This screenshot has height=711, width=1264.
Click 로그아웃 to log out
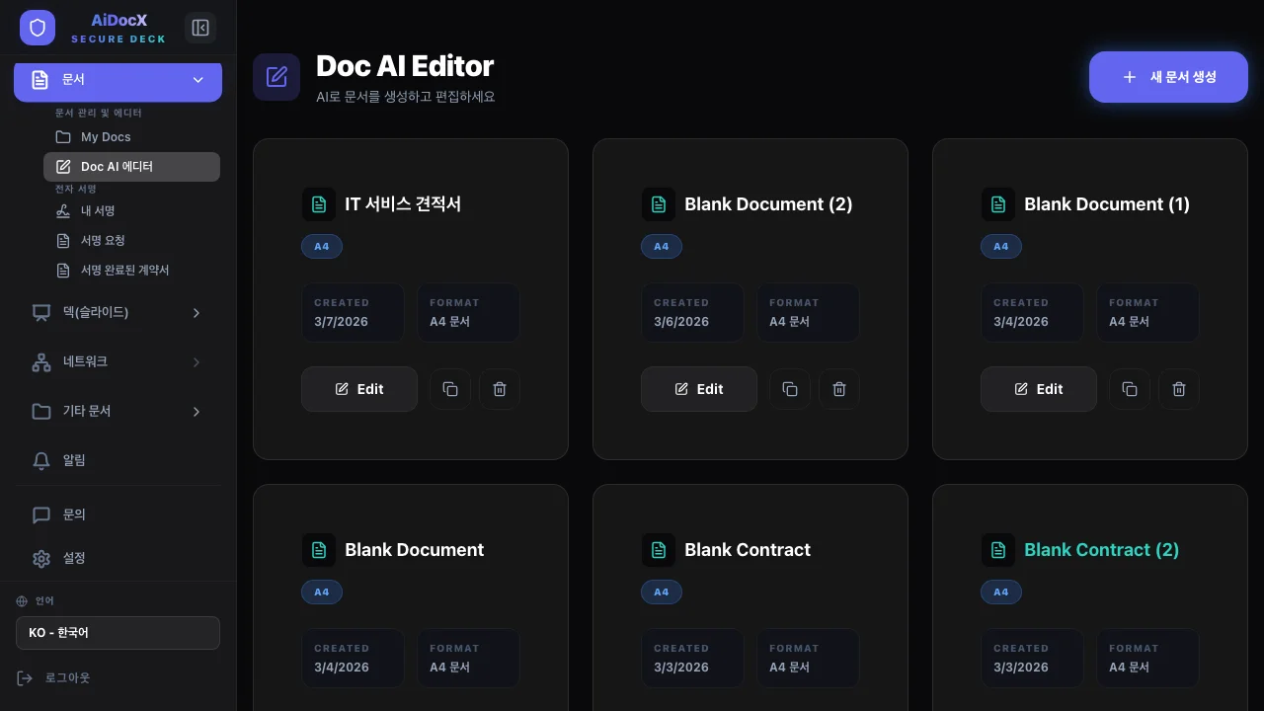pos(67,677)
